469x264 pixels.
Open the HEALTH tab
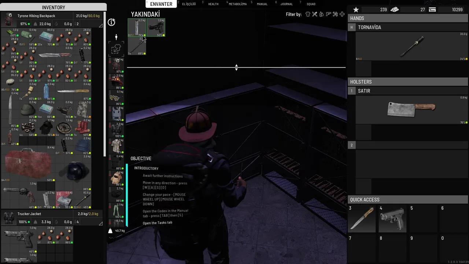[x=213, y=4]
